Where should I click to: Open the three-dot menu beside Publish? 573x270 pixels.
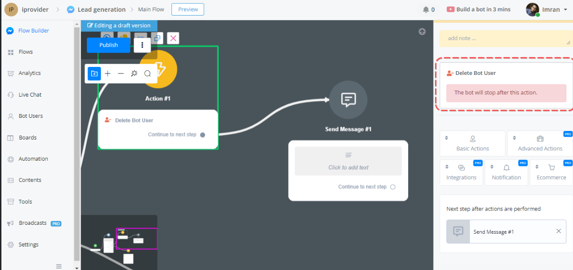pyautogui.click(x=142, y=45)
